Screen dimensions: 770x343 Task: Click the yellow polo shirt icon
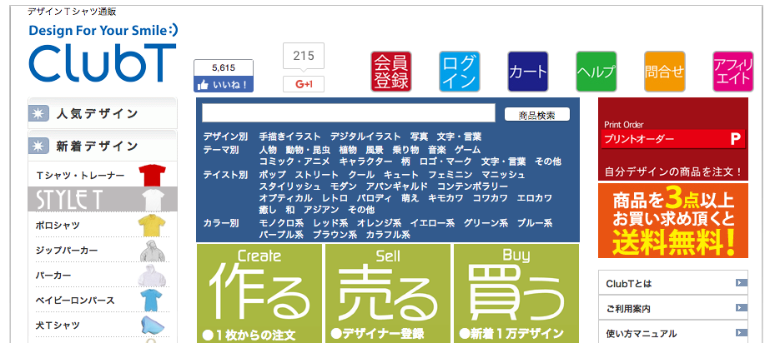(152, 225)
